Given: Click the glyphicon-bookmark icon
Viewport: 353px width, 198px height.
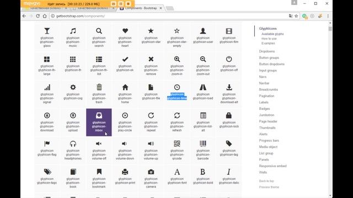Looking at the screenshot, I should (x=99, y=172).
